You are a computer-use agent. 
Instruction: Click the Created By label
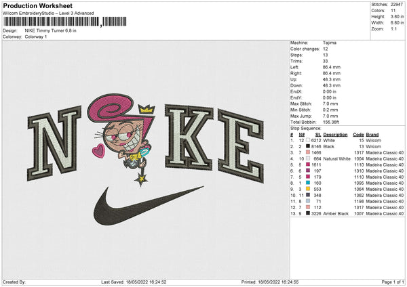pyautogui.click(x=14, y=282)
